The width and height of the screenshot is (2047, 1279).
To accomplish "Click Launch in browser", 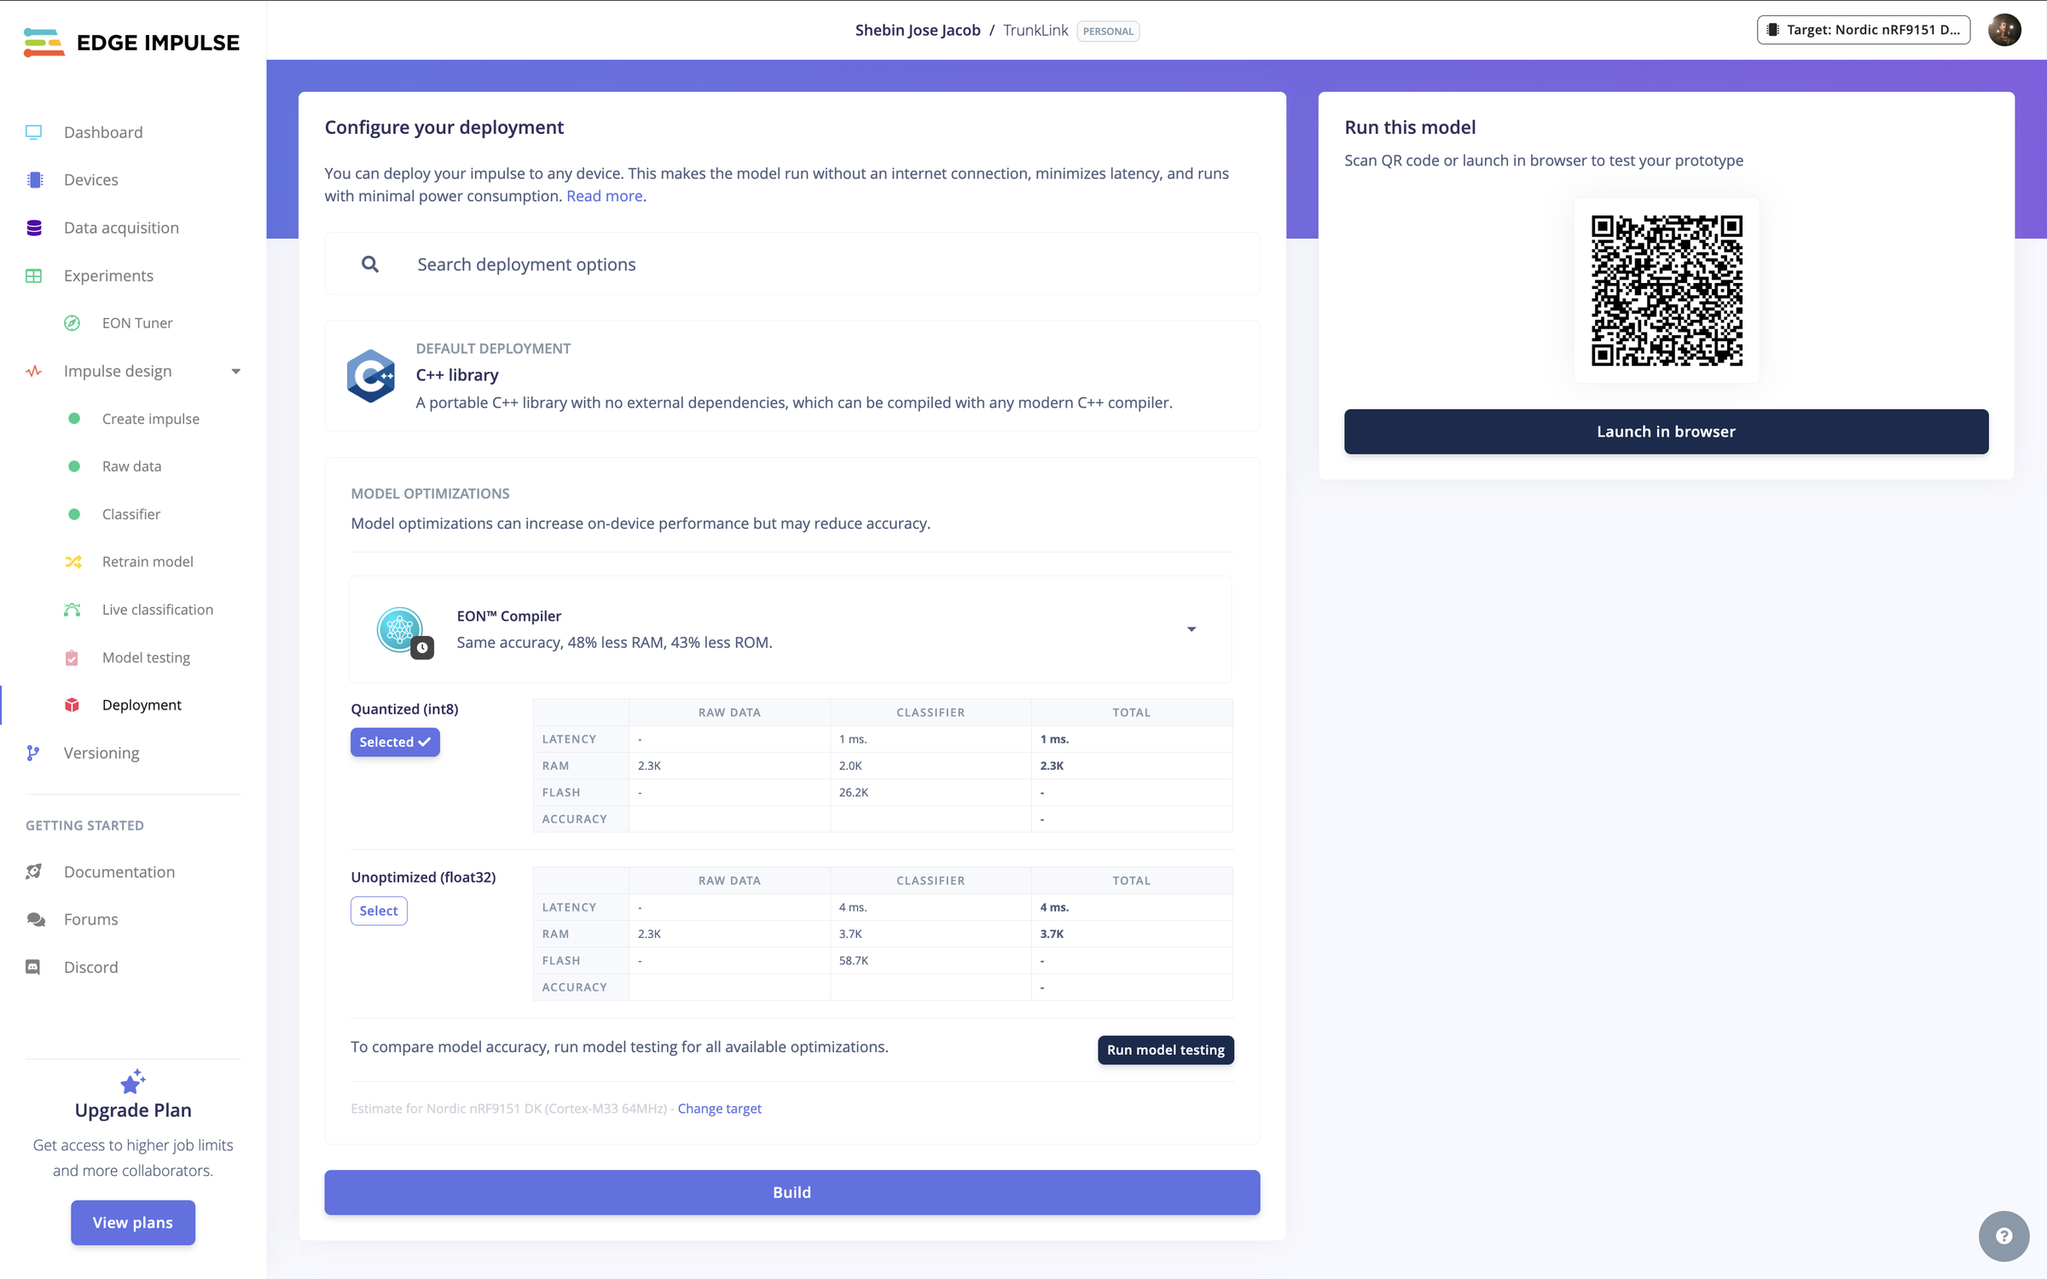I will (x=1666, y=431).
